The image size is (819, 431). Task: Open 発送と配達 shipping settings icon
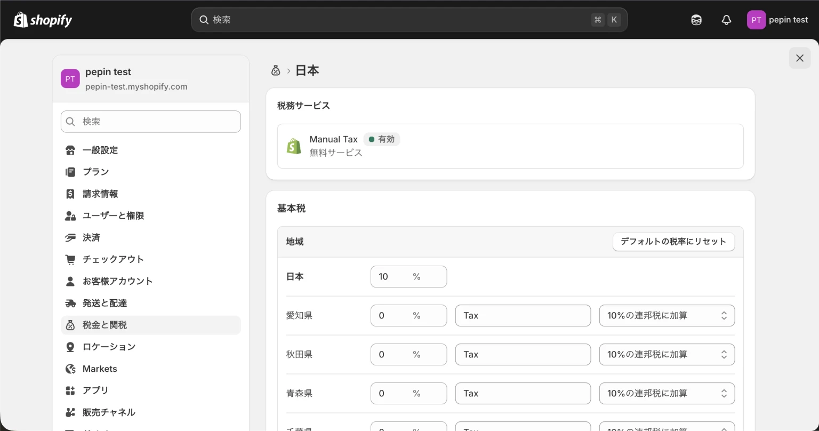[70, 303]
